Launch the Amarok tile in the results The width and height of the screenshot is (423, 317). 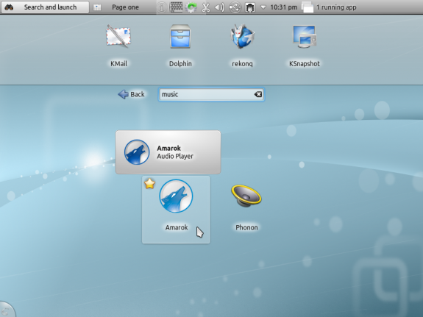click(x=176, y=210)
